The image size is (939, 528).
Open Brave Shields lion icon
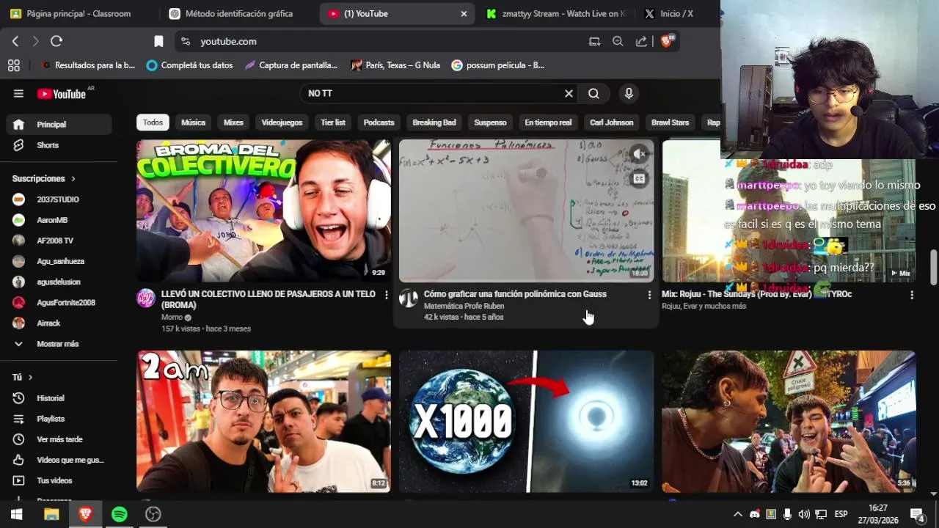point(667,41)
